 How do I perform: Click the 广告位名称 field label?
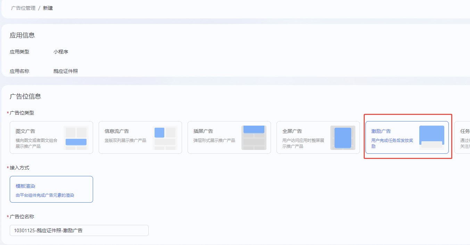(x=22, y=217)
